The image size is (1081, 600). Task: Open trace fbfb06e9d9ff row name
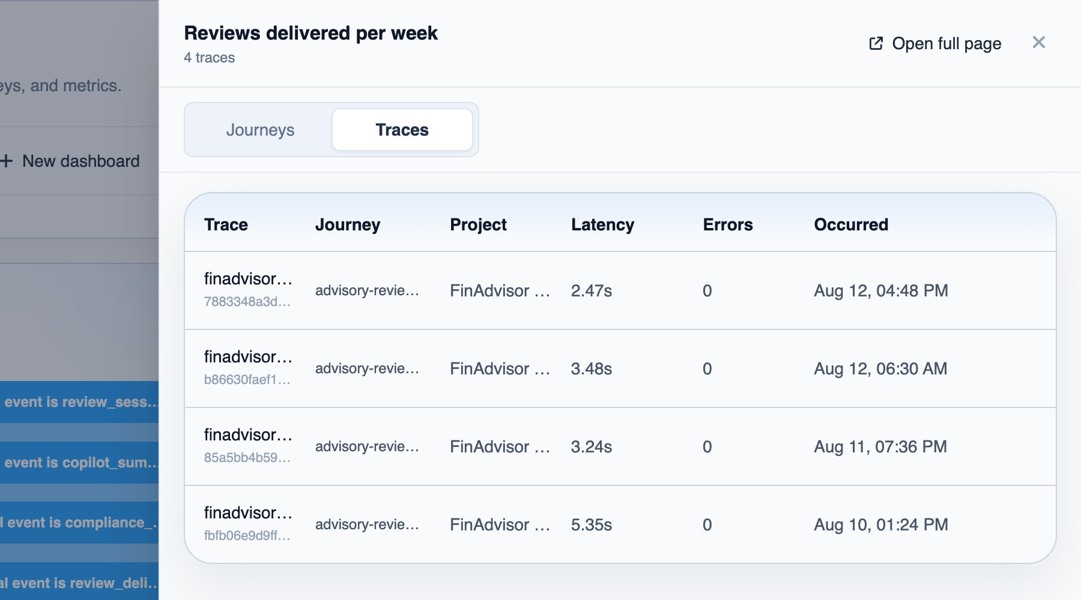(x=248, y=513)
